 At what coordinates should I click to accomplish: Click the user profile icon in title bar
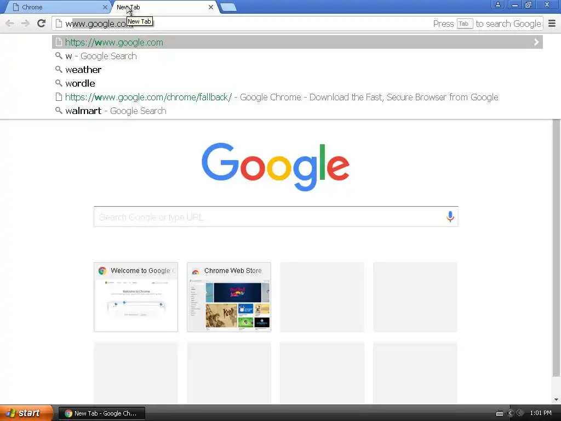[497, 5]
